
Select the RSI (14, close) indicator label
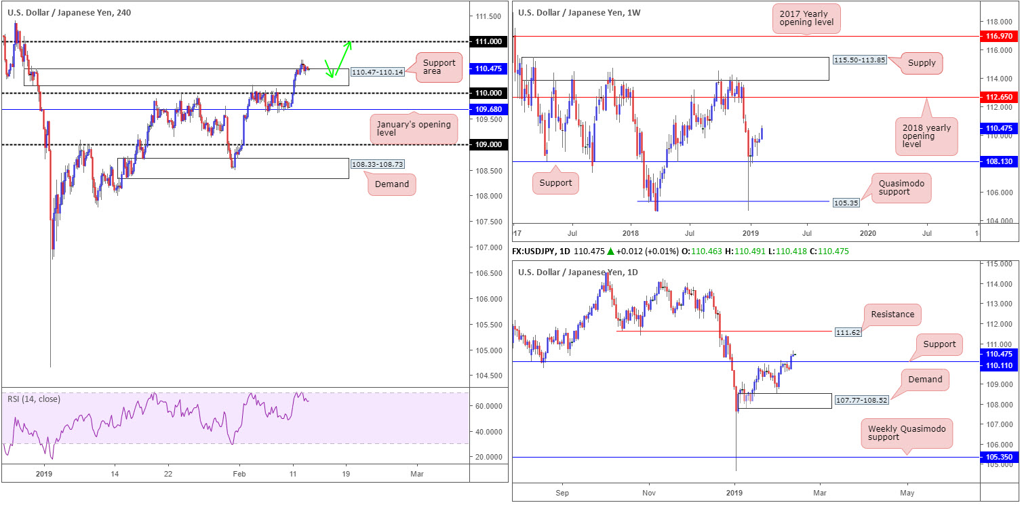[x=34, y=399]
